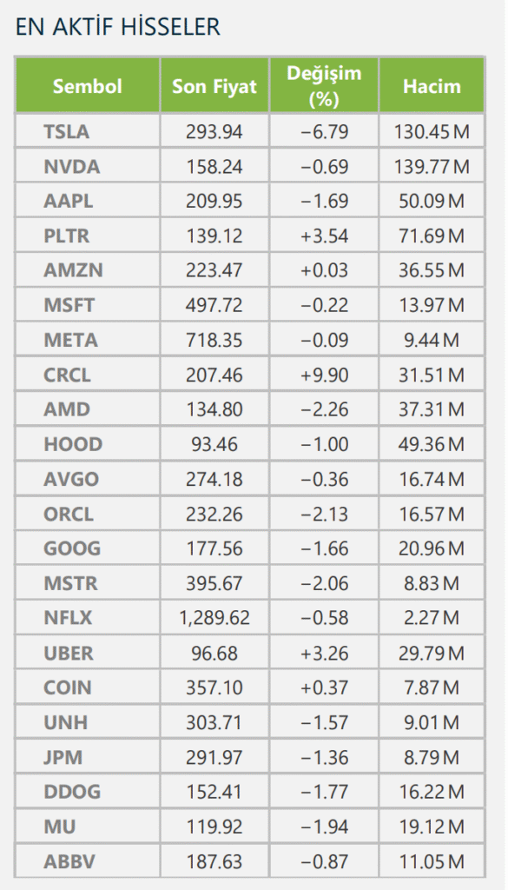Viewport: 508px width, 890px height.
Task: Open the CRCL stock symbol
Action: click(67, 375)
